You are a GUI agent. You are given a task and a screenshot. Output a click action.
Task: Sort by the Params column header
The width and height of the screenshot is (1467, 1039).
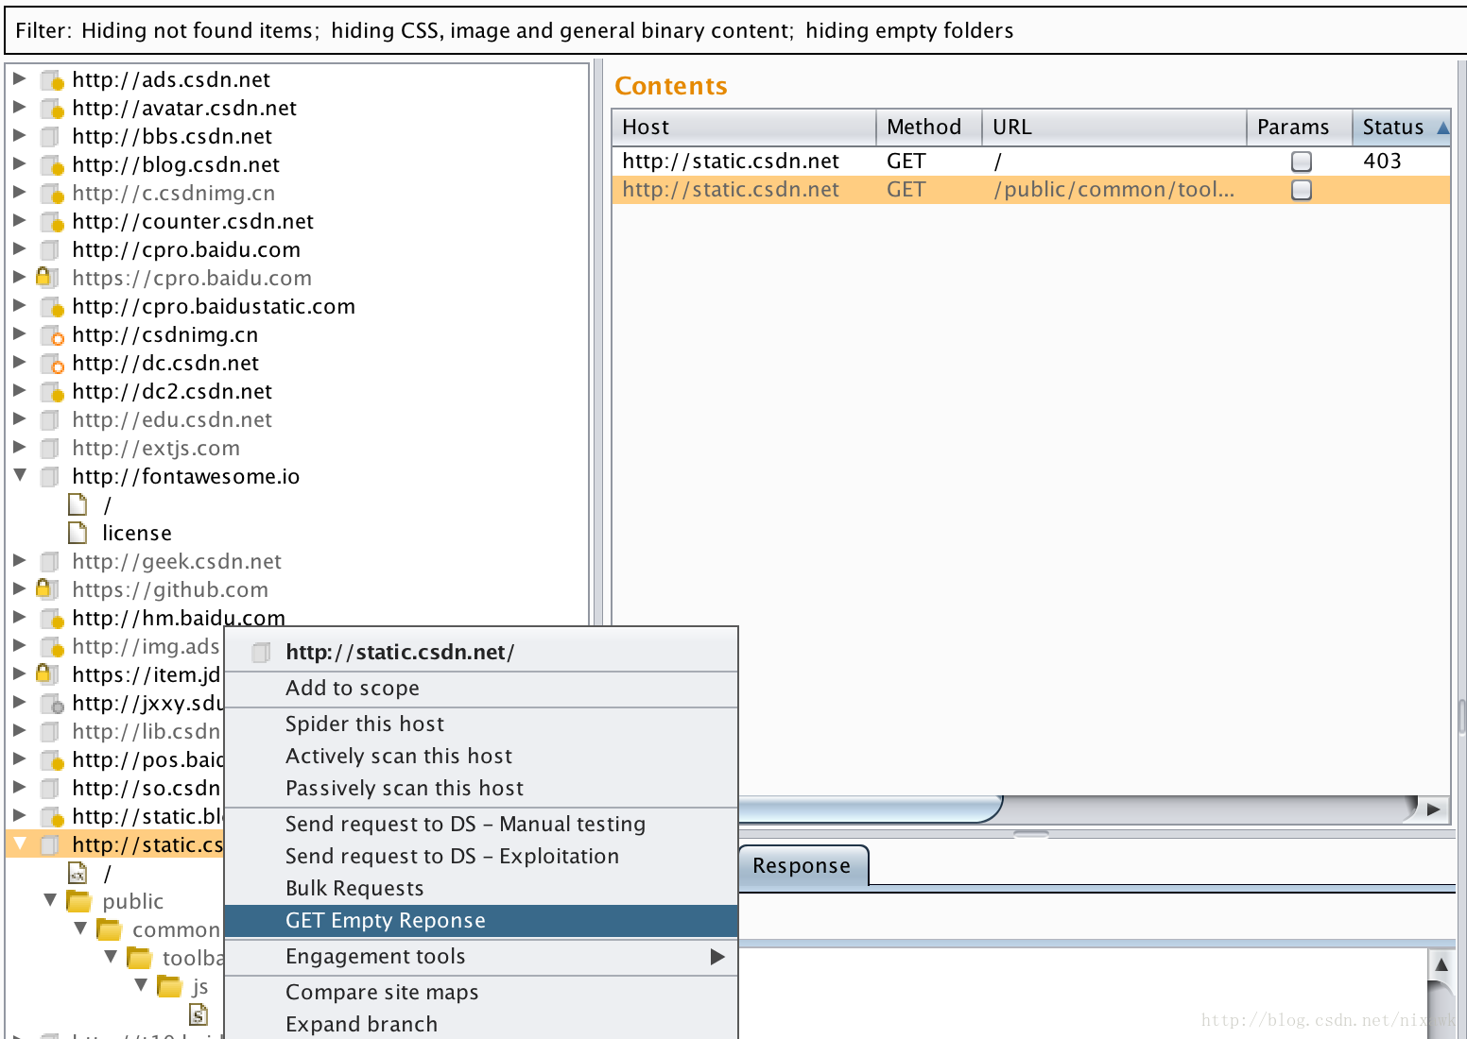pos(1299,128)
